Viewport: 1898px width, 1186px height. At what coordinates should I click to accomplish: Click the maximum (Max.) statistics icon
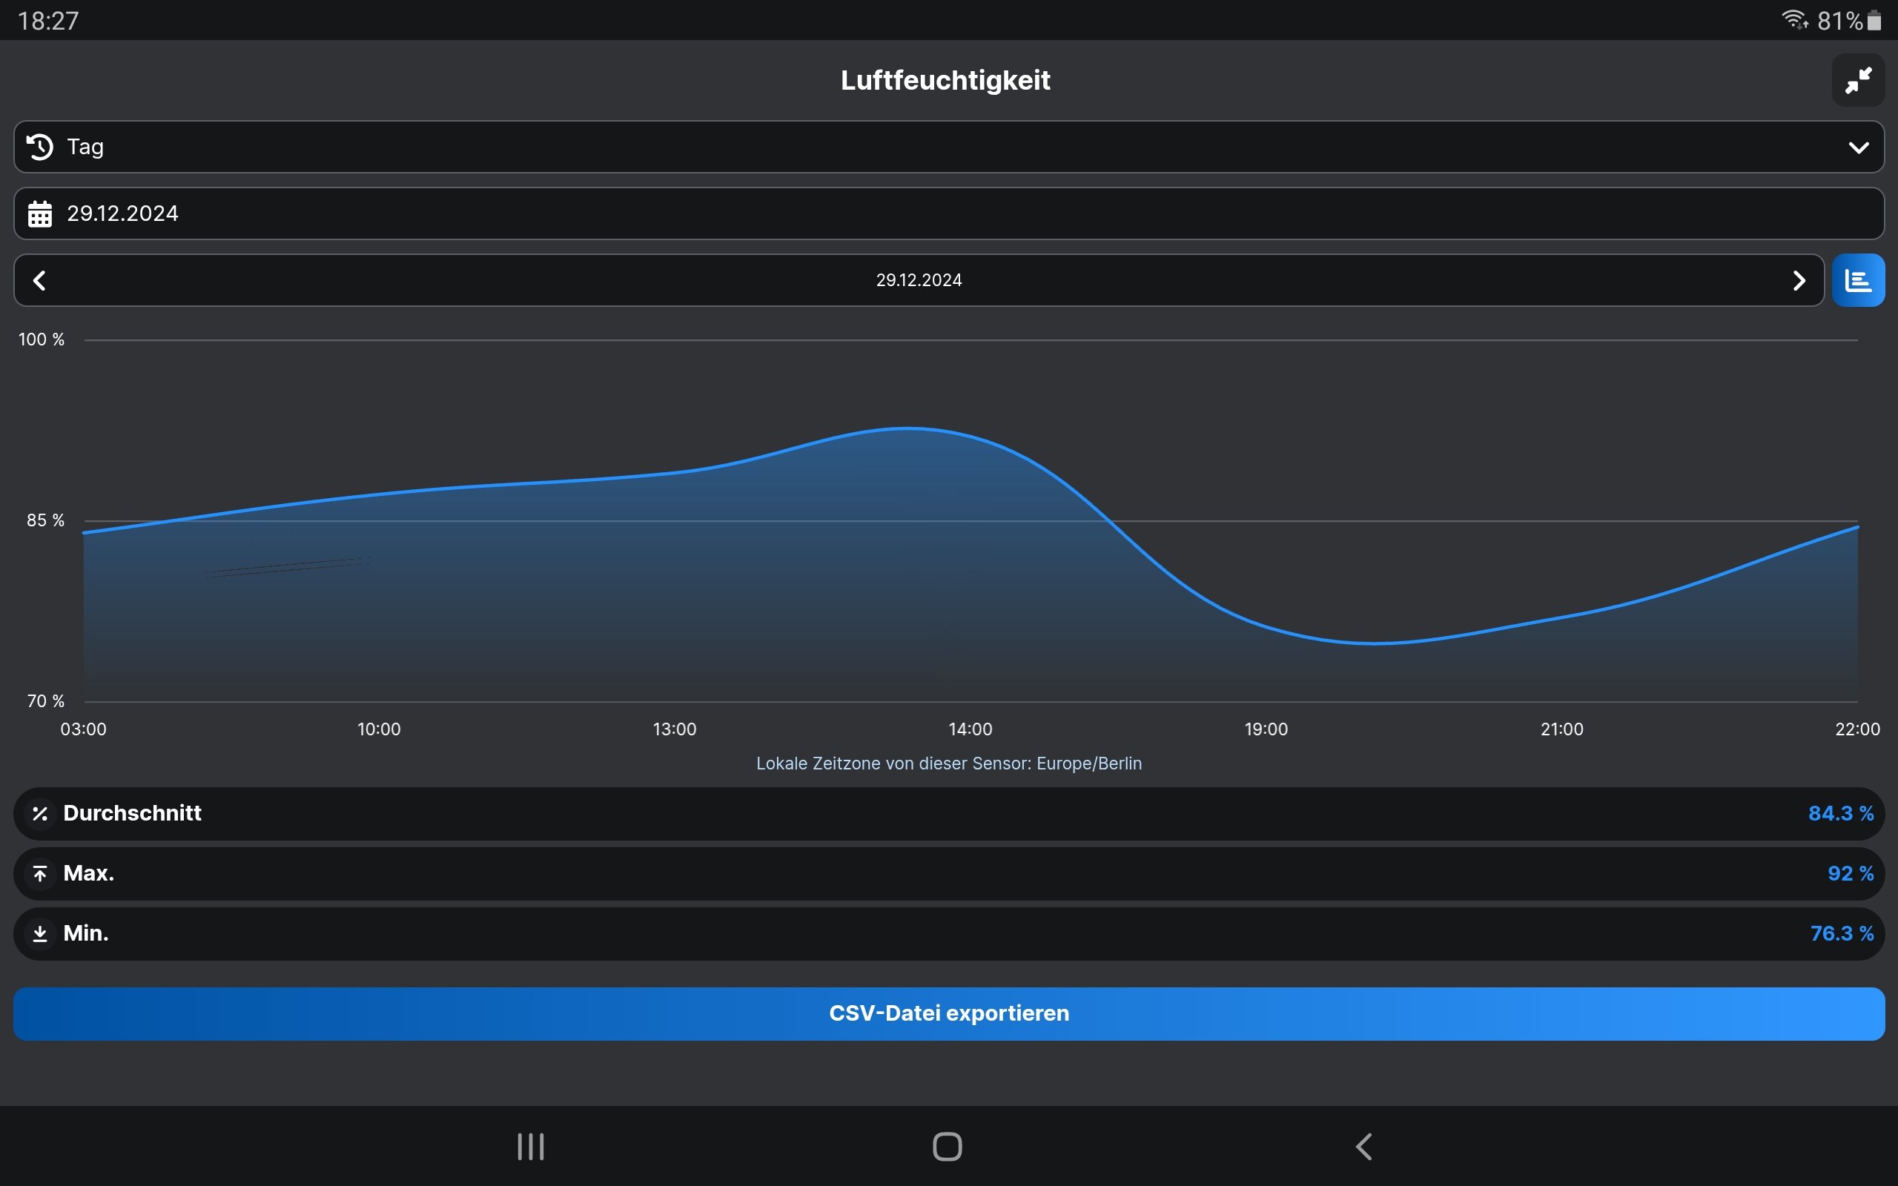[x=39, y=873]
